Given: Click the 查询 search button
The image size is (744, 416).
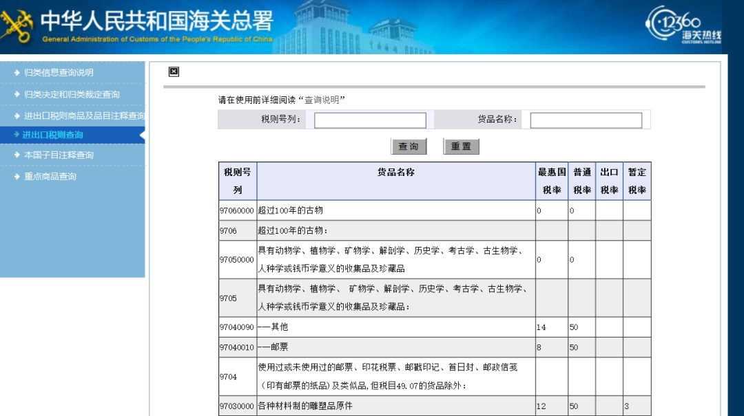Looking at the screenshot, I should pos(409,146).
